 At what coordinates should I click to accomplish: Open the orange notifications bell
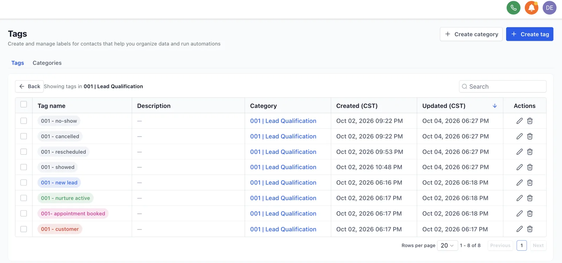(x=531, y=8)
